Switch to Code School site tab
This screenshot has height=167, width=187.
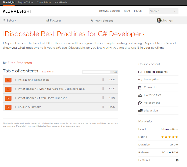(x=44, y=3)
